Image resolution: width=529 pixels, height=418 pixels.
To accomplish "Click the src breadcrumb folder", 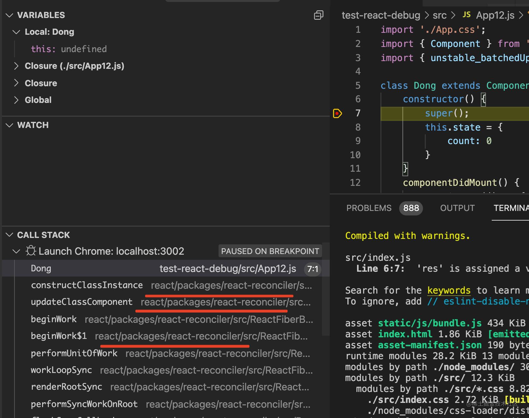I will click(x=439, y=15).
